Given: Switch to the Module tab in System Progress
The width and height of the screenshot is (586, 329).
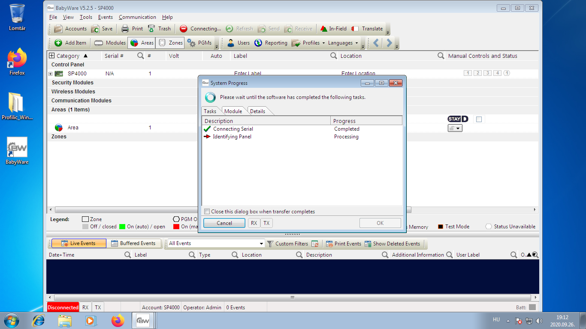Looking at the screenshot, I should (233, 111).
